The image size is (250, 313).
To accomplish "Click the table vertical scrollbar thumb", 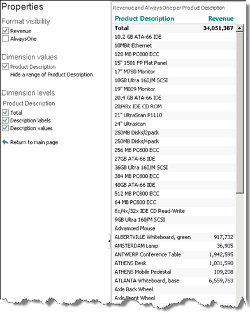I will coord(240,113).
